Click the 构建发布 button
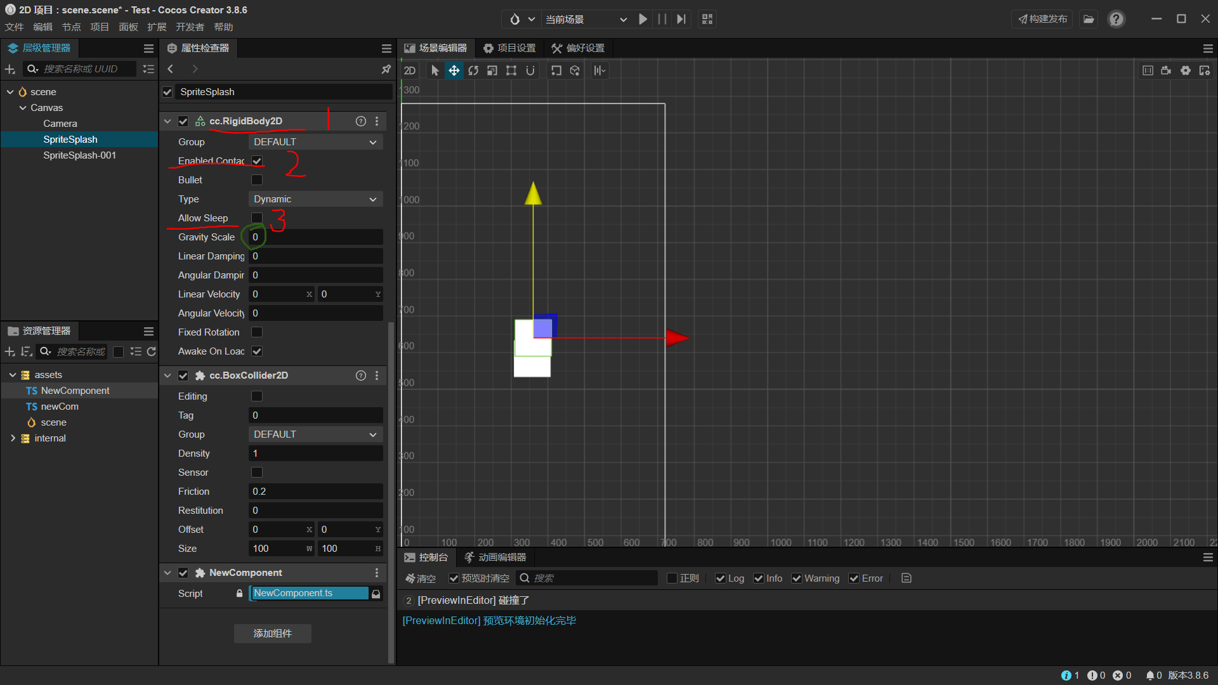The image size is (1218, 685). (1042, 19)
